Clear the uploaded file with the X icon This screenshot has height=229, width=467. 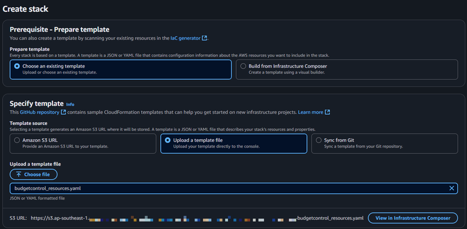(452, 188)
